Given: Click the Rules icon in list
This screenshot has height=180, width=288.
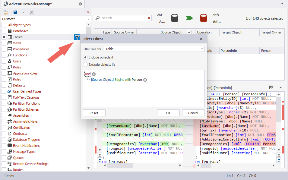Looking at the screenshot, I should 10,79.
